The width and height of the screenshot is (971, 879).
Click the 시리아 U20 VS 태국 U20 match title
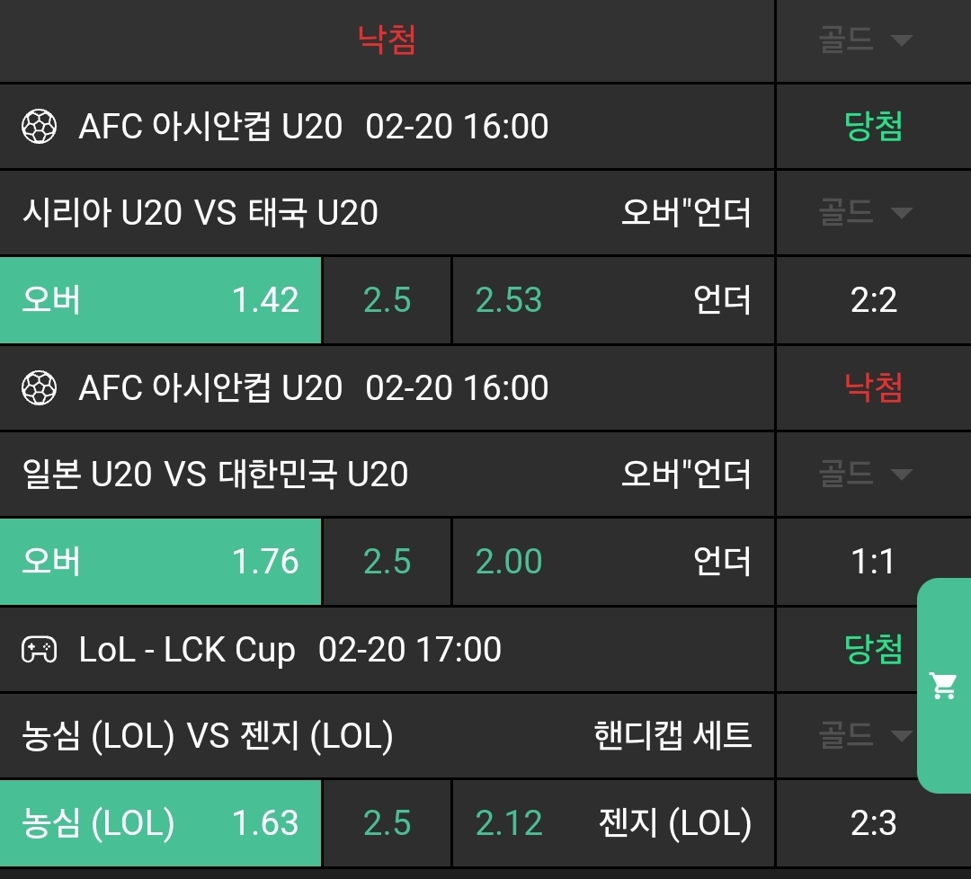click(200, 213)
